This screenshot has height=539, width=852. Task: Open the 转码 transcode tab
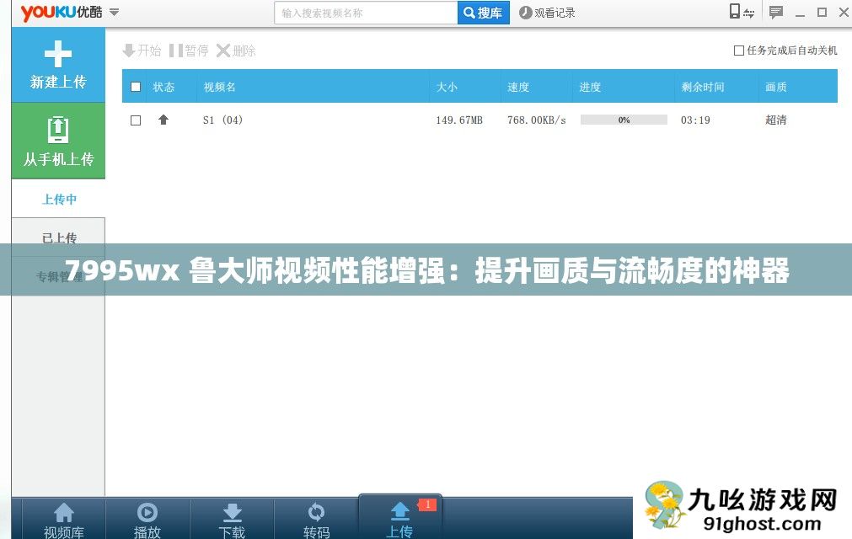pyautogui.click(x=316, y=520)
